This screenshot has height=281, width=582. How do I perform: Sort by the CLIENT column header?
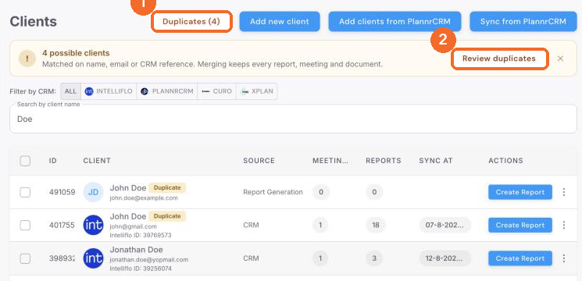click(x=97, y=161)
